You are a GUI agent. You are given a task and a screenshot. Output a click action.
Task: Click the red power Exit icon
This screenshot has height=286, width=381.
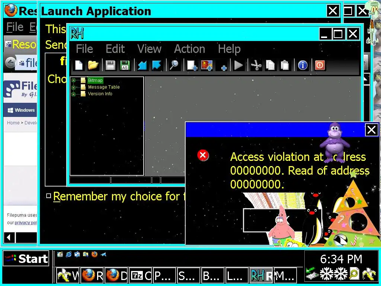point(320,65)
